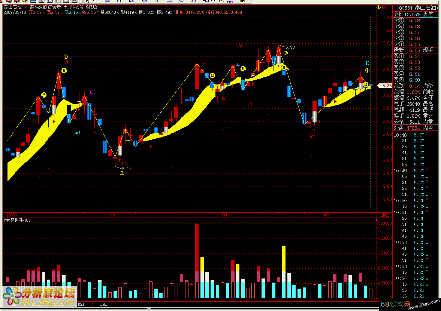Click the 6.35 current price marker on axis
This screenshot has width=441, height=311.
[x=385, y=86]
